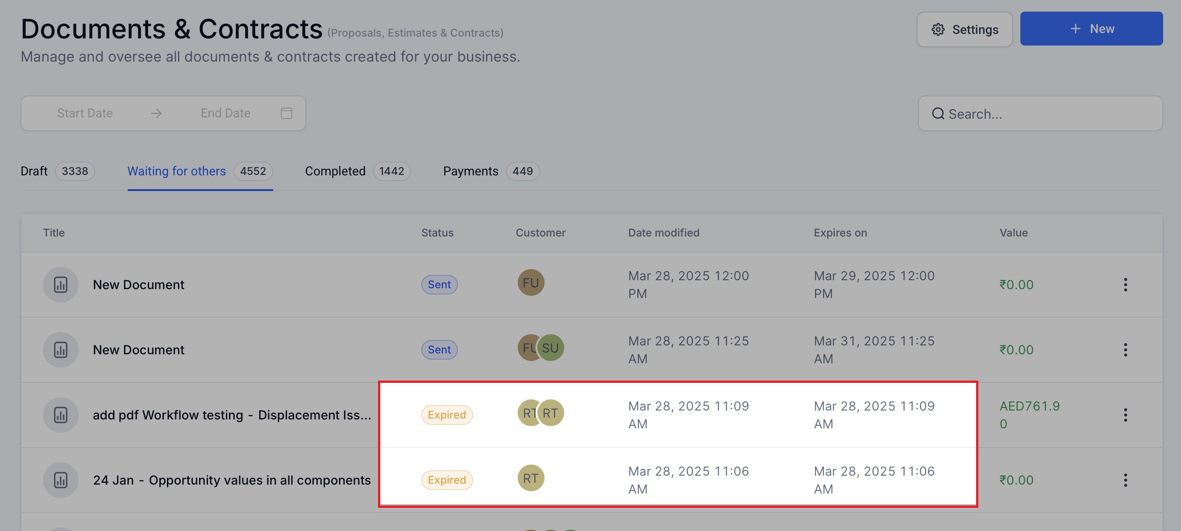1181x531 pixels.
Task: Click document icon of 24 Jan Opportunity values row
Action: tap(61, 480)
